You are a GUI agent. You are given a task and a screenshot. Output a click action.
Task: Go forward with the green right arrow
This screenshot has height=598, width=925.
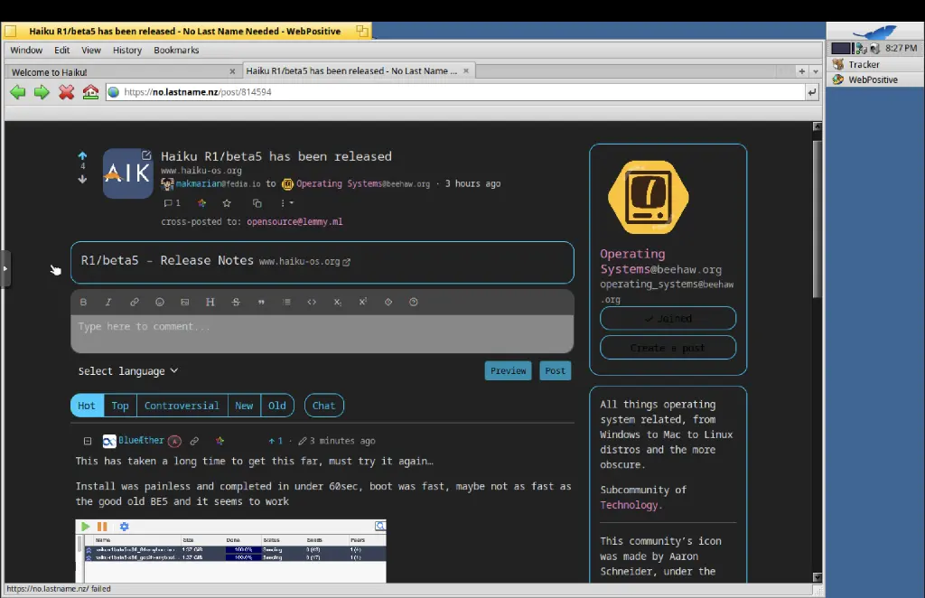coord(42,92)
